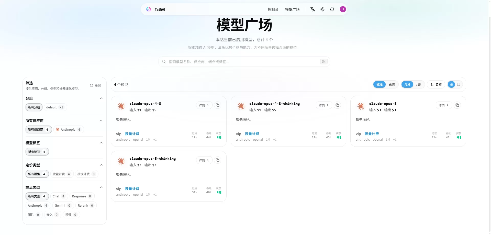Select the 标准 pricing toggle

380,84
